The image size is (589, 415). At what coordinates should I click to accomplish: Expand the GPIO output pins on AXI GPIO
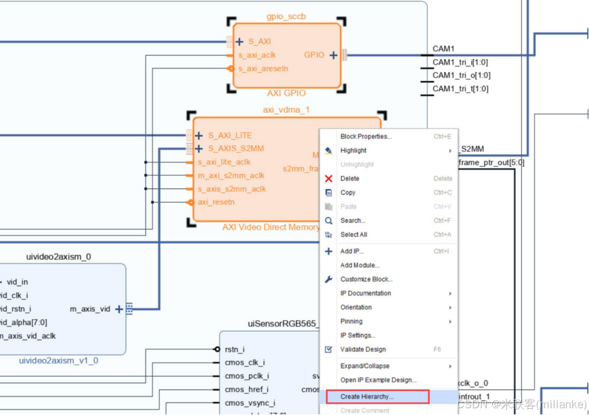click(x=333, y=55)
